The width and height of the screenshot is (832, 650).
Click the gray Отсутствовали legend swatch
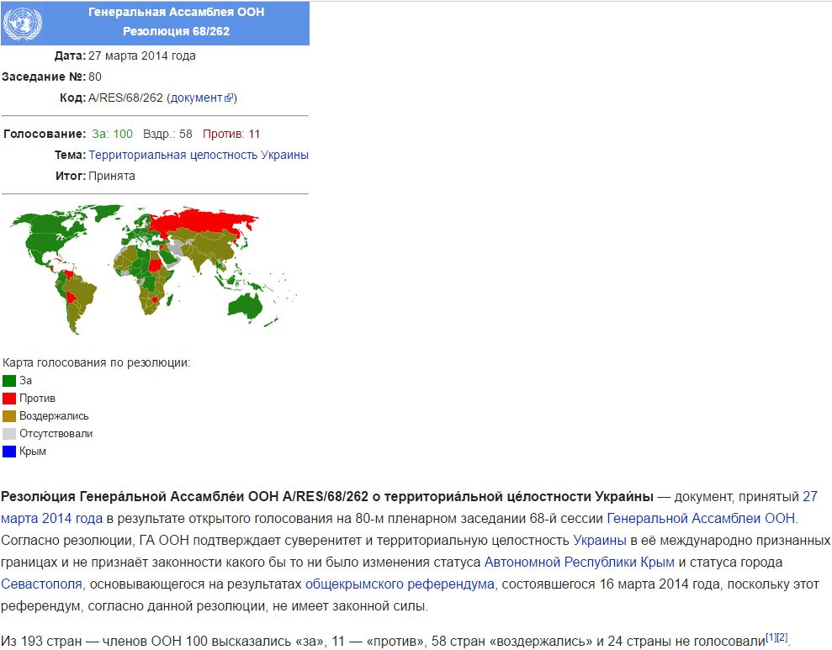point(9,434)
